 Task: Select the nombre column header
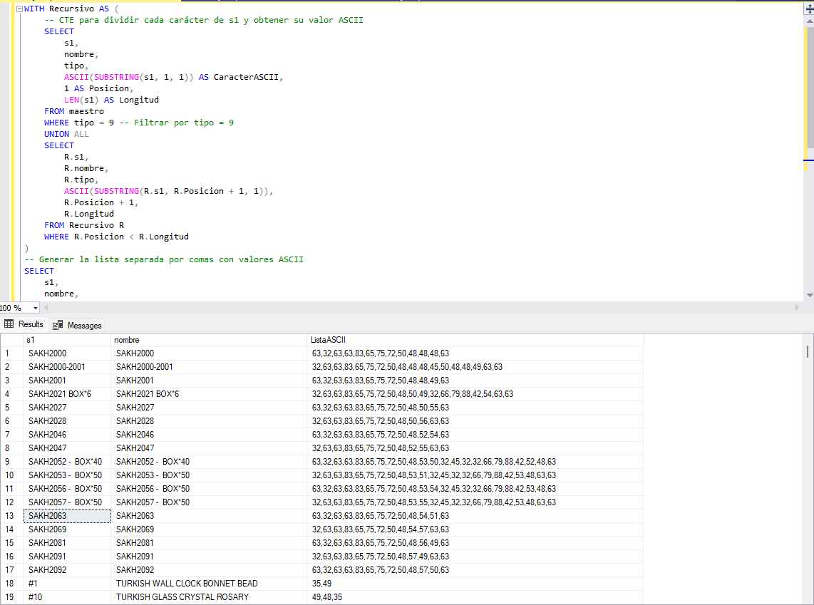(209, 340)
